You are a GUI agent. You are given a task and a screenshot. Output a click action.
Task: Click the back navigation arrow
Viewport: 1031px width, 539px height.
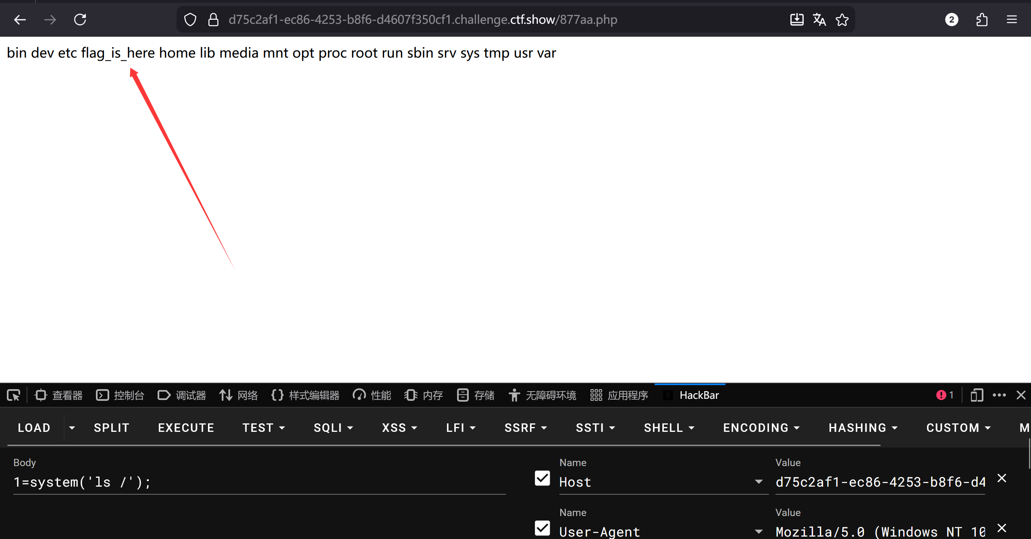[20, 19]
